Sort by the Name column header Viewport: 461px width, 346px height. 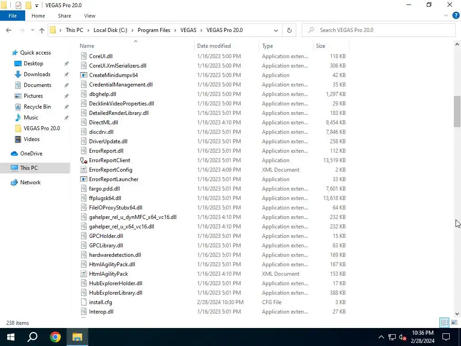[87, 46]
